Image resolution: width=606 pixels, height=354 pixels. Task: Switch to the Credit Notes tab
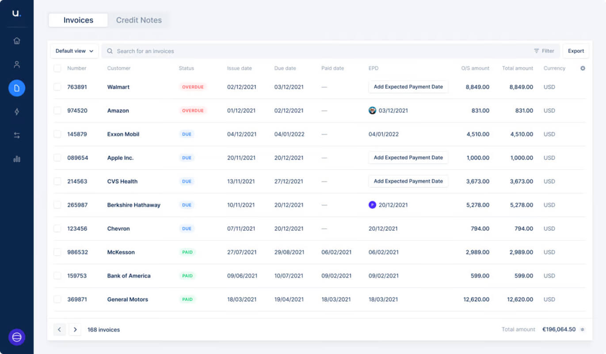point(139,20)
